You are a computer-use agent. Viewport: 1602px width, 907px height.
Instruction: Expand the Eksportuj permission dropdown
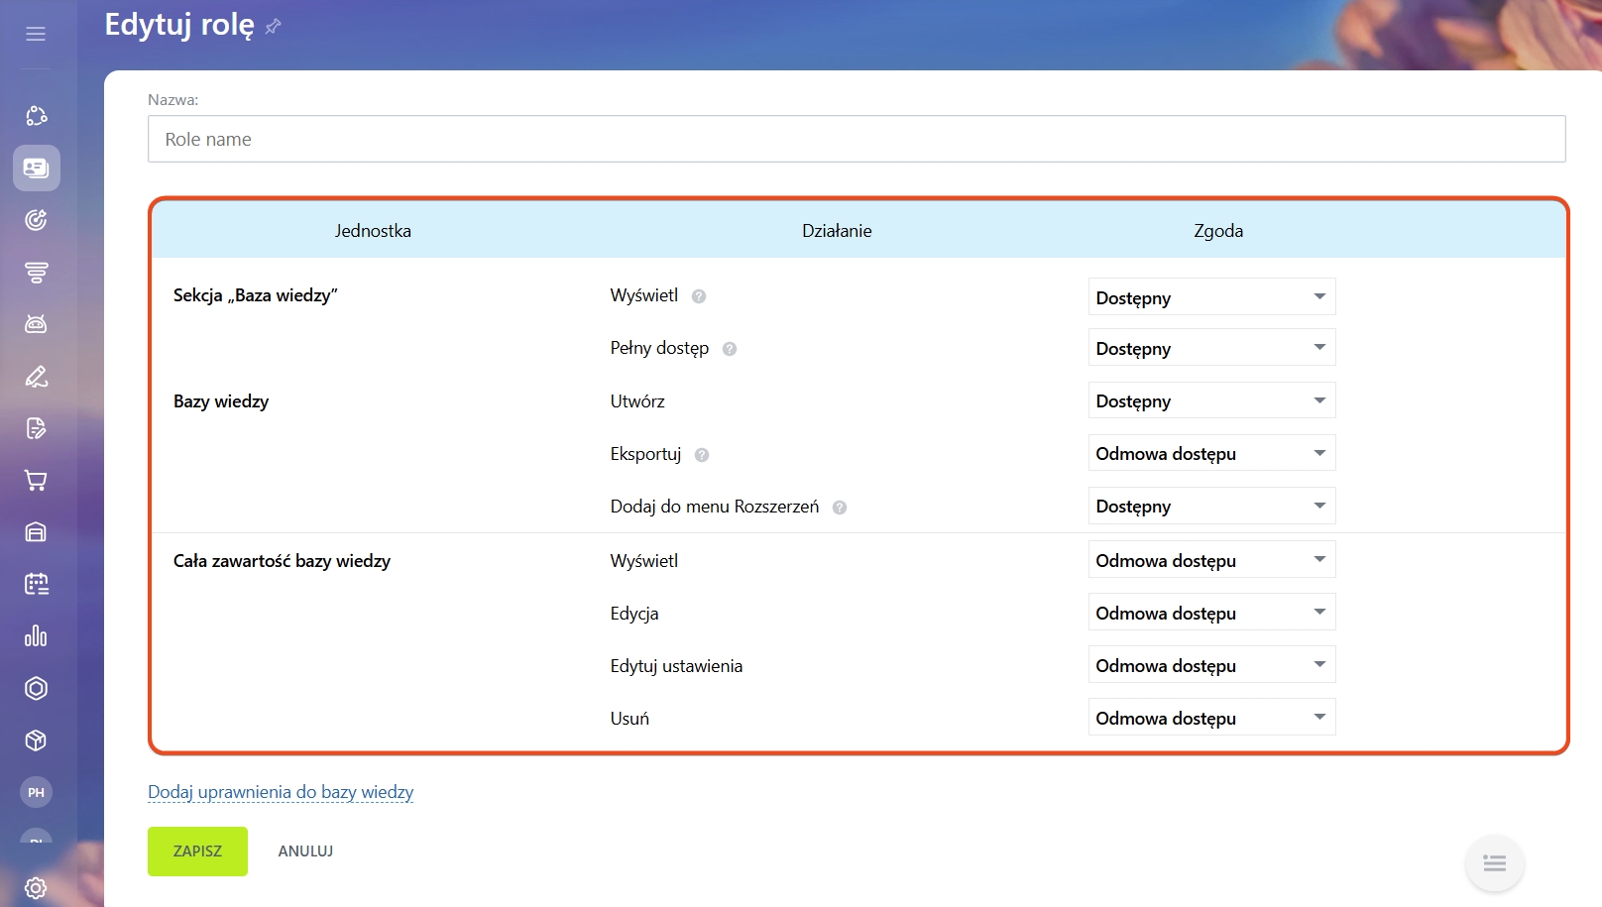[1210, 453]
